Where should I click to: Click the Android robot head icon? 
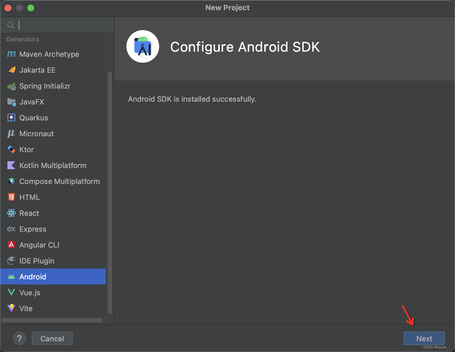click(11, 277)
